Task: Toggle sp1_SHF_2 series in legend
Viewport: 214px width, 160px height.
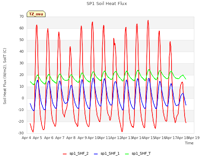Action: [x=76, y=153]
